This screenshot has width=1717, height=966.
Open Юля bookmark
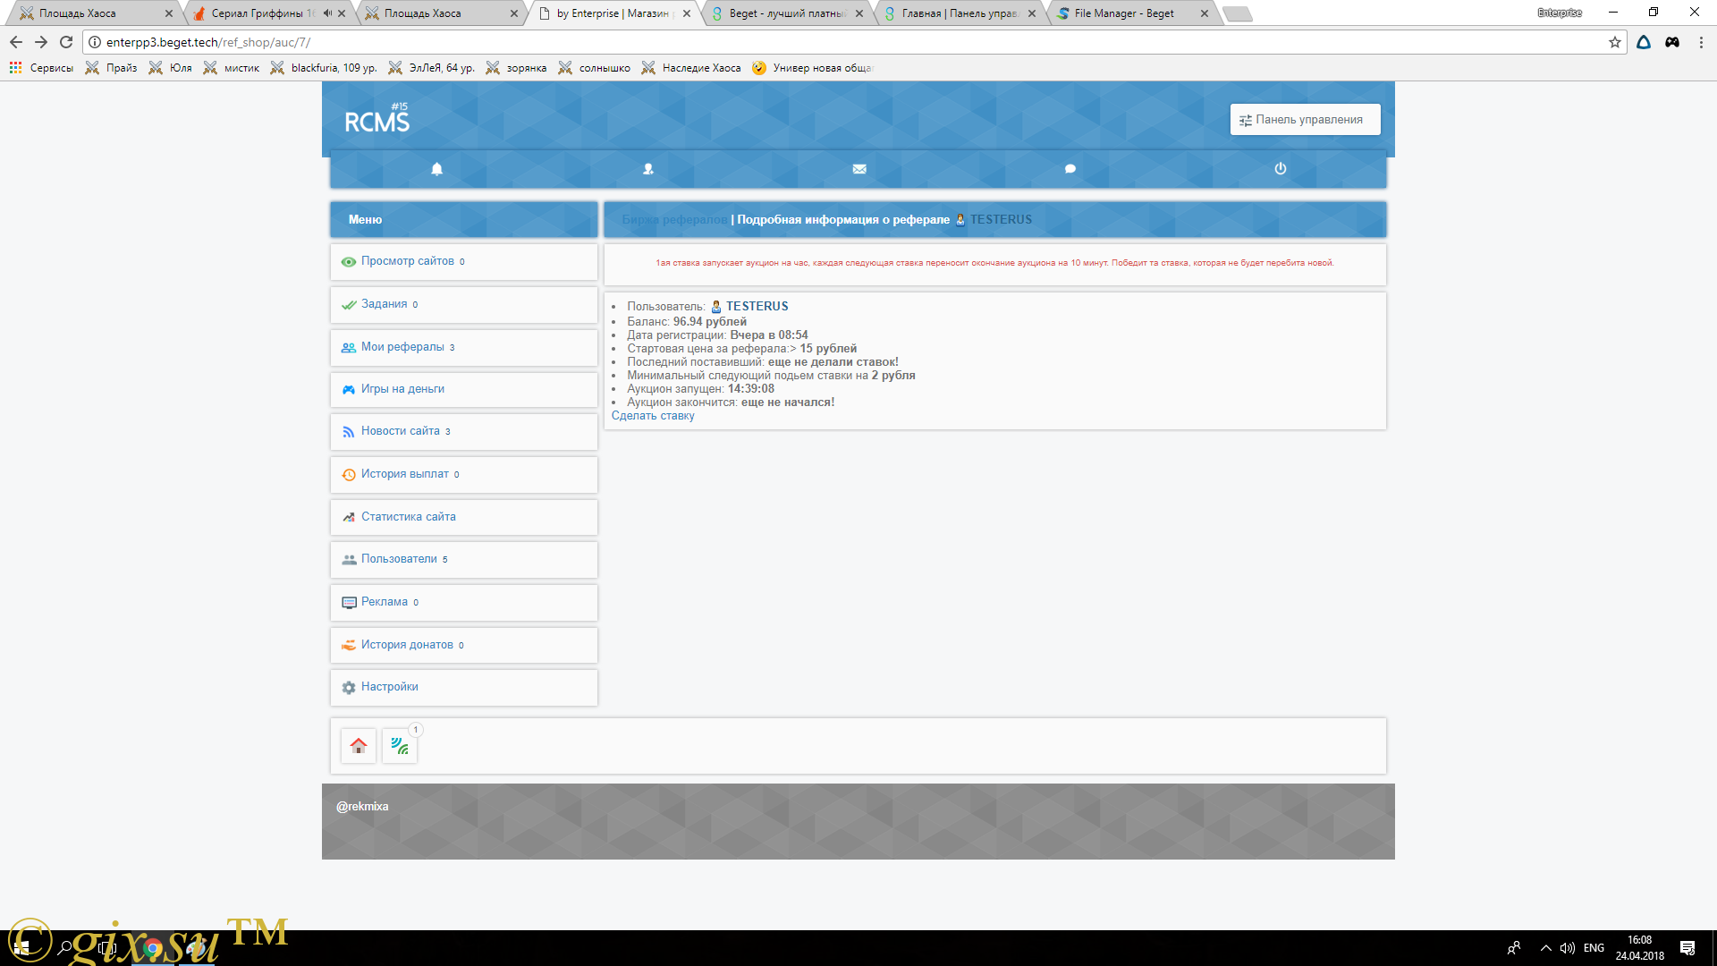point(170,68)
